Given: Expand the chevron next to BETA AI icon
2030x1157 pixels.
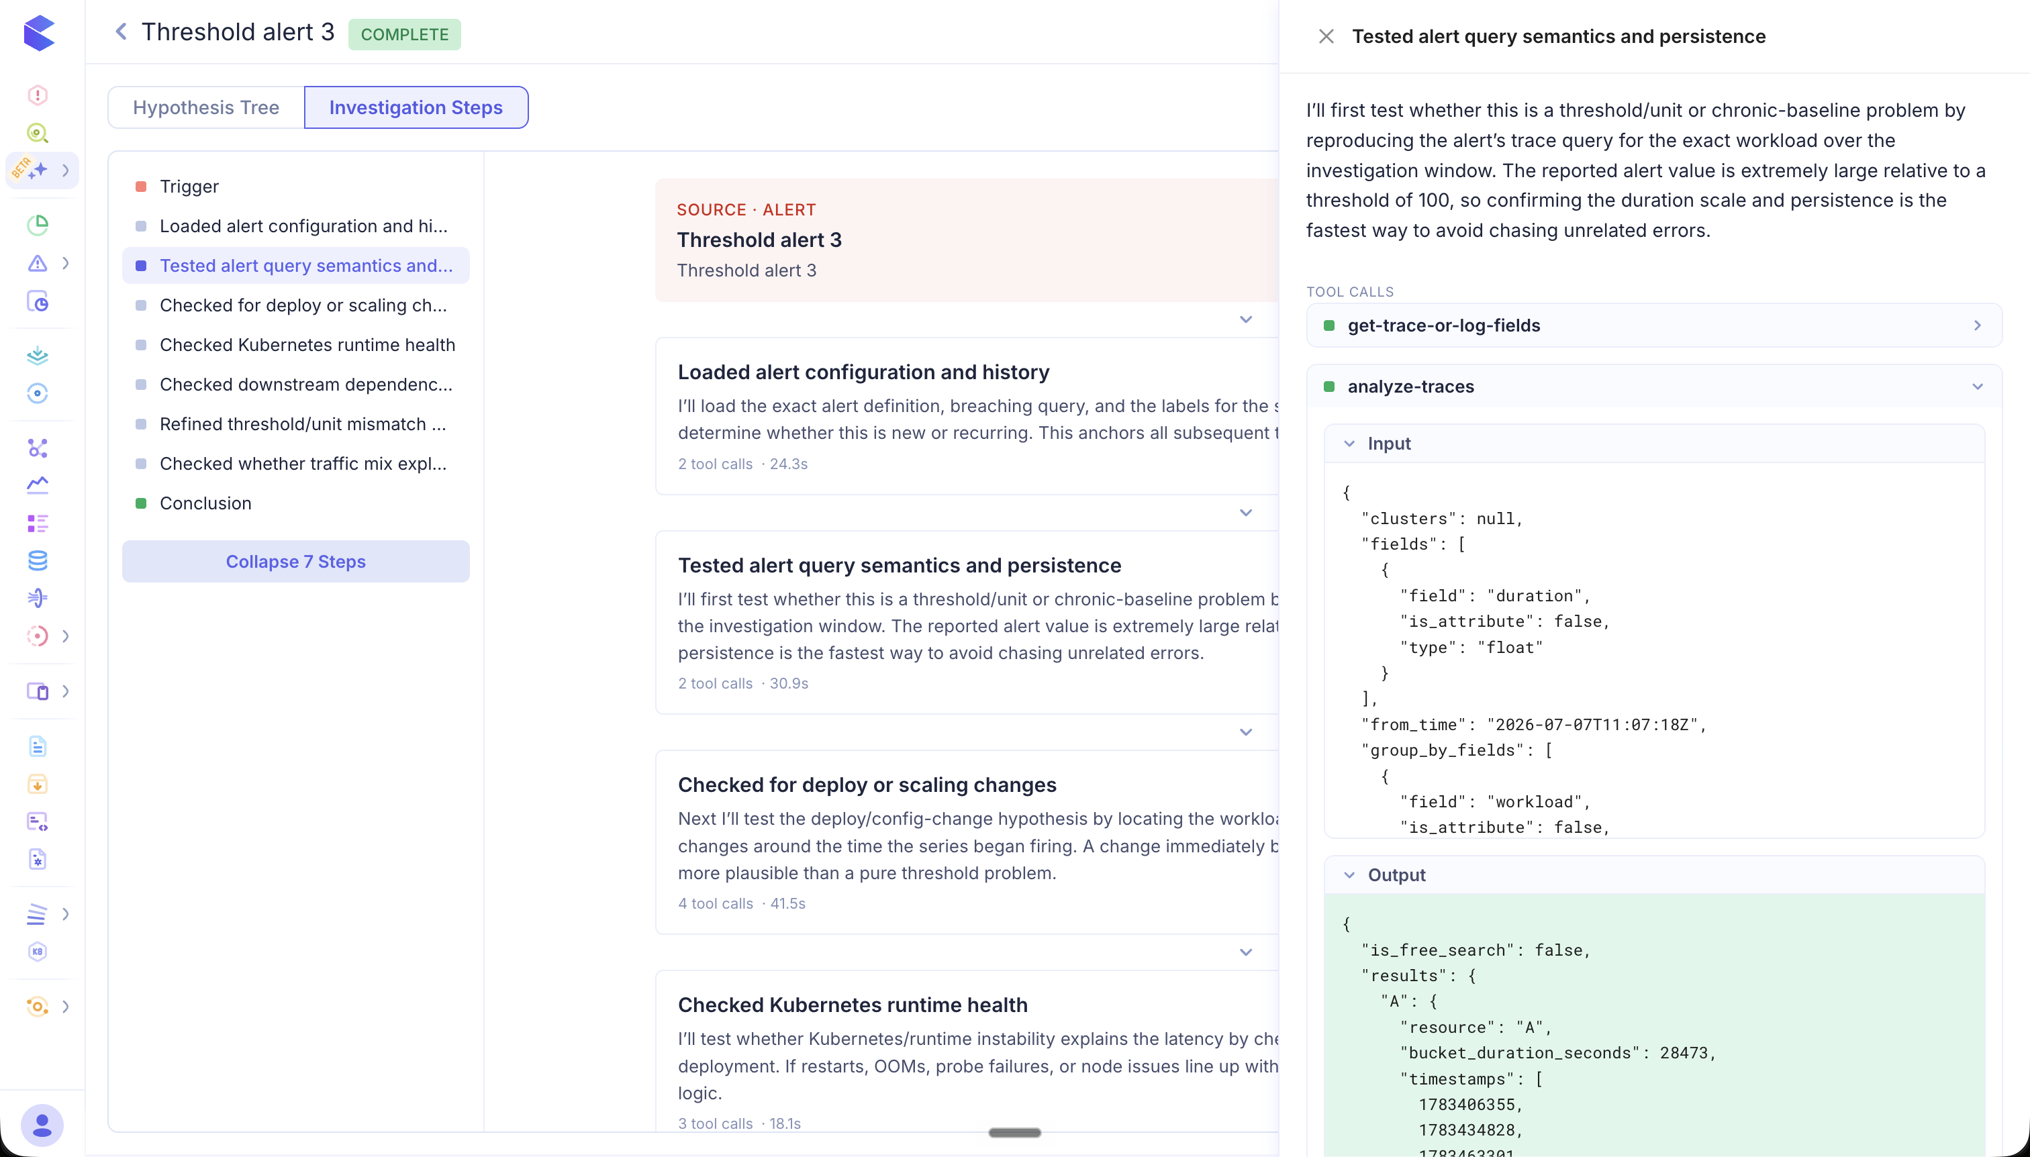Looking at the screenshot, I should point(66,170).
